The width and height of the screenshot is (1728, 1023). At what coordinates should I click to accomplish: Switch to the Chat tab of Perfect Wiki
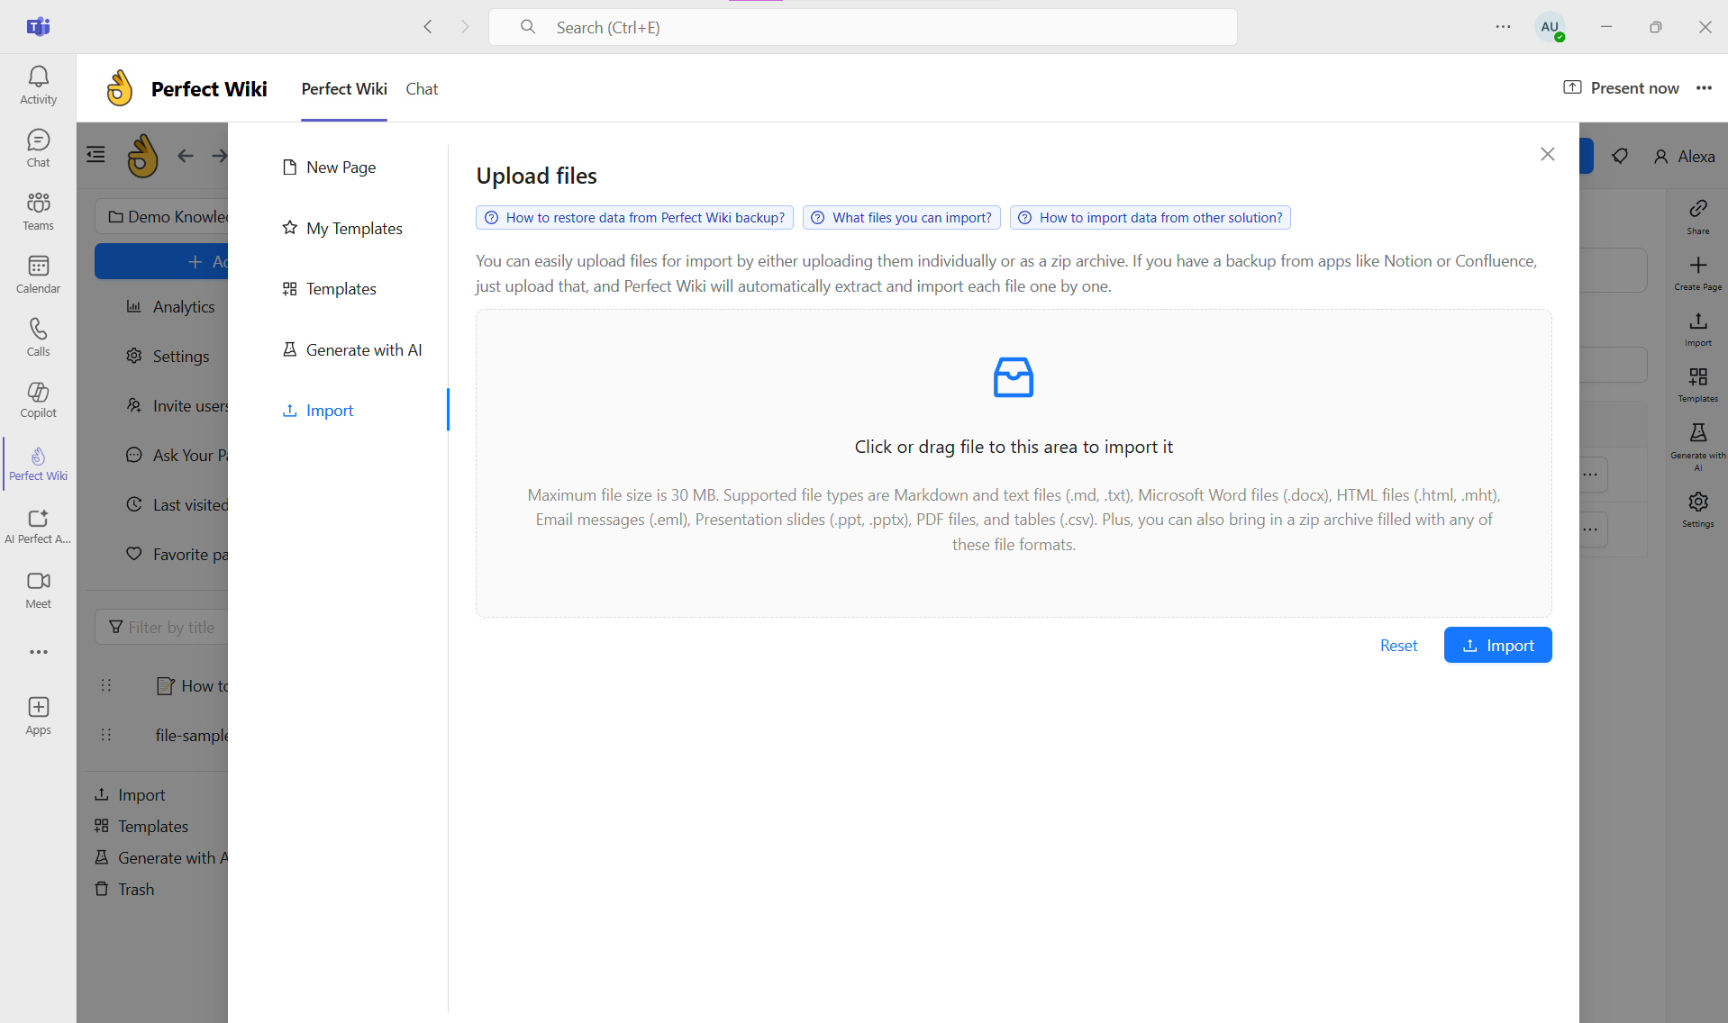click(421, 88)
